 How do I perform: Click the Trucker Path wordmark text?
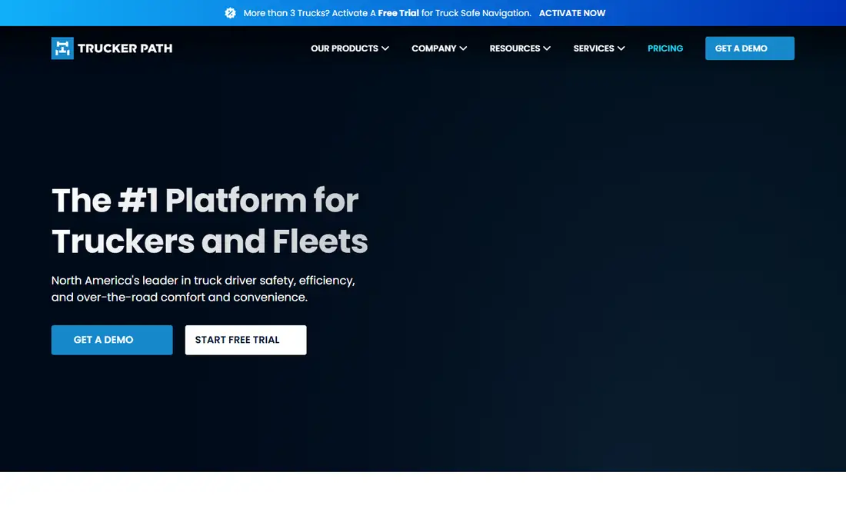click(x=125, y=48)
